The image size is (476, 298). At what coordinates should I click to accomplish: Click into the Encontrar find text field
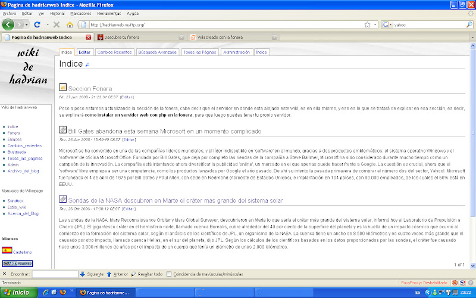pyautogui.click(x=55, y=274)
